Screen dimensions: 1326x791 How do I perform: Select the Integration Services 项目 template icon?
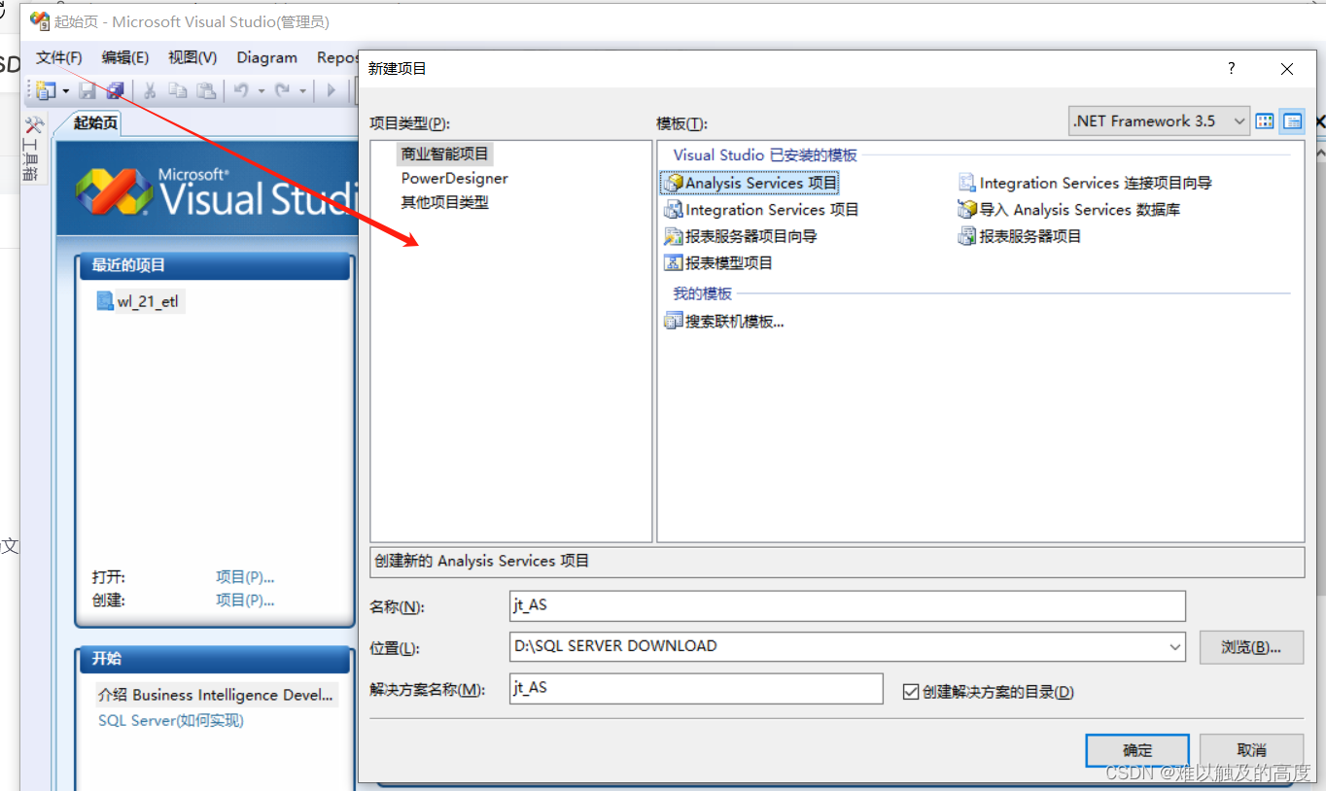[x=673, y=210]
